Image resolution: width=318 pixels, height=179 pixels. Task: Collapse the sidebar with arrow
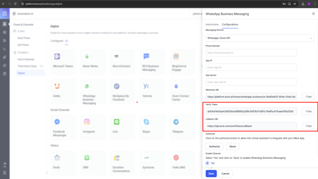coord(47,172)
